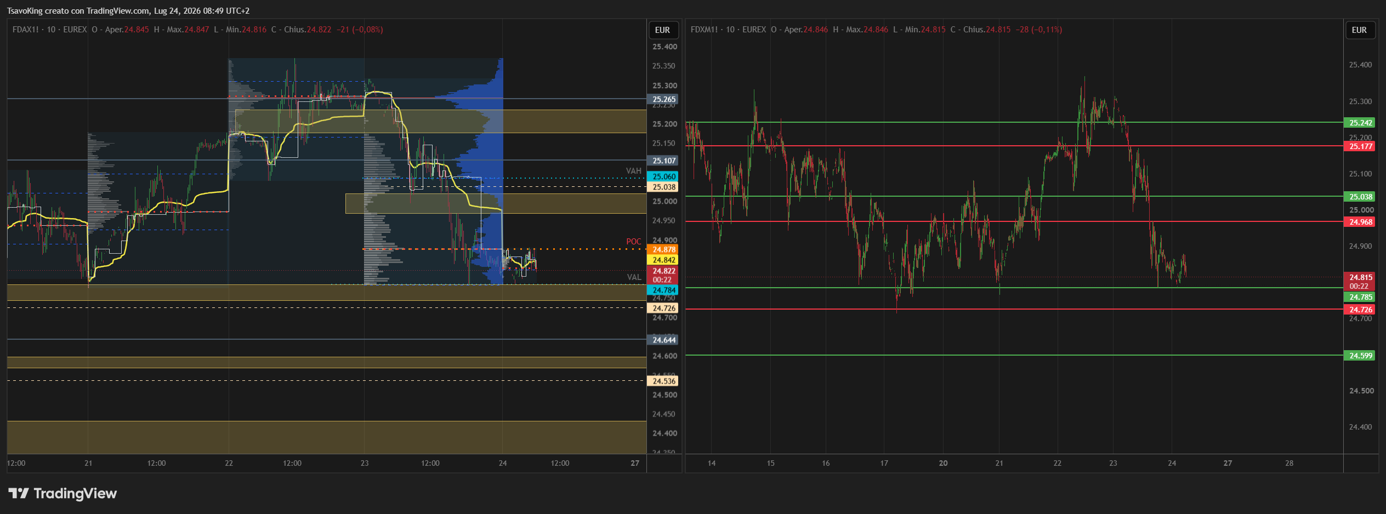Click the red 24.815 last price label
Screen dimensions: 1386x514
(x=1360, y=282)
